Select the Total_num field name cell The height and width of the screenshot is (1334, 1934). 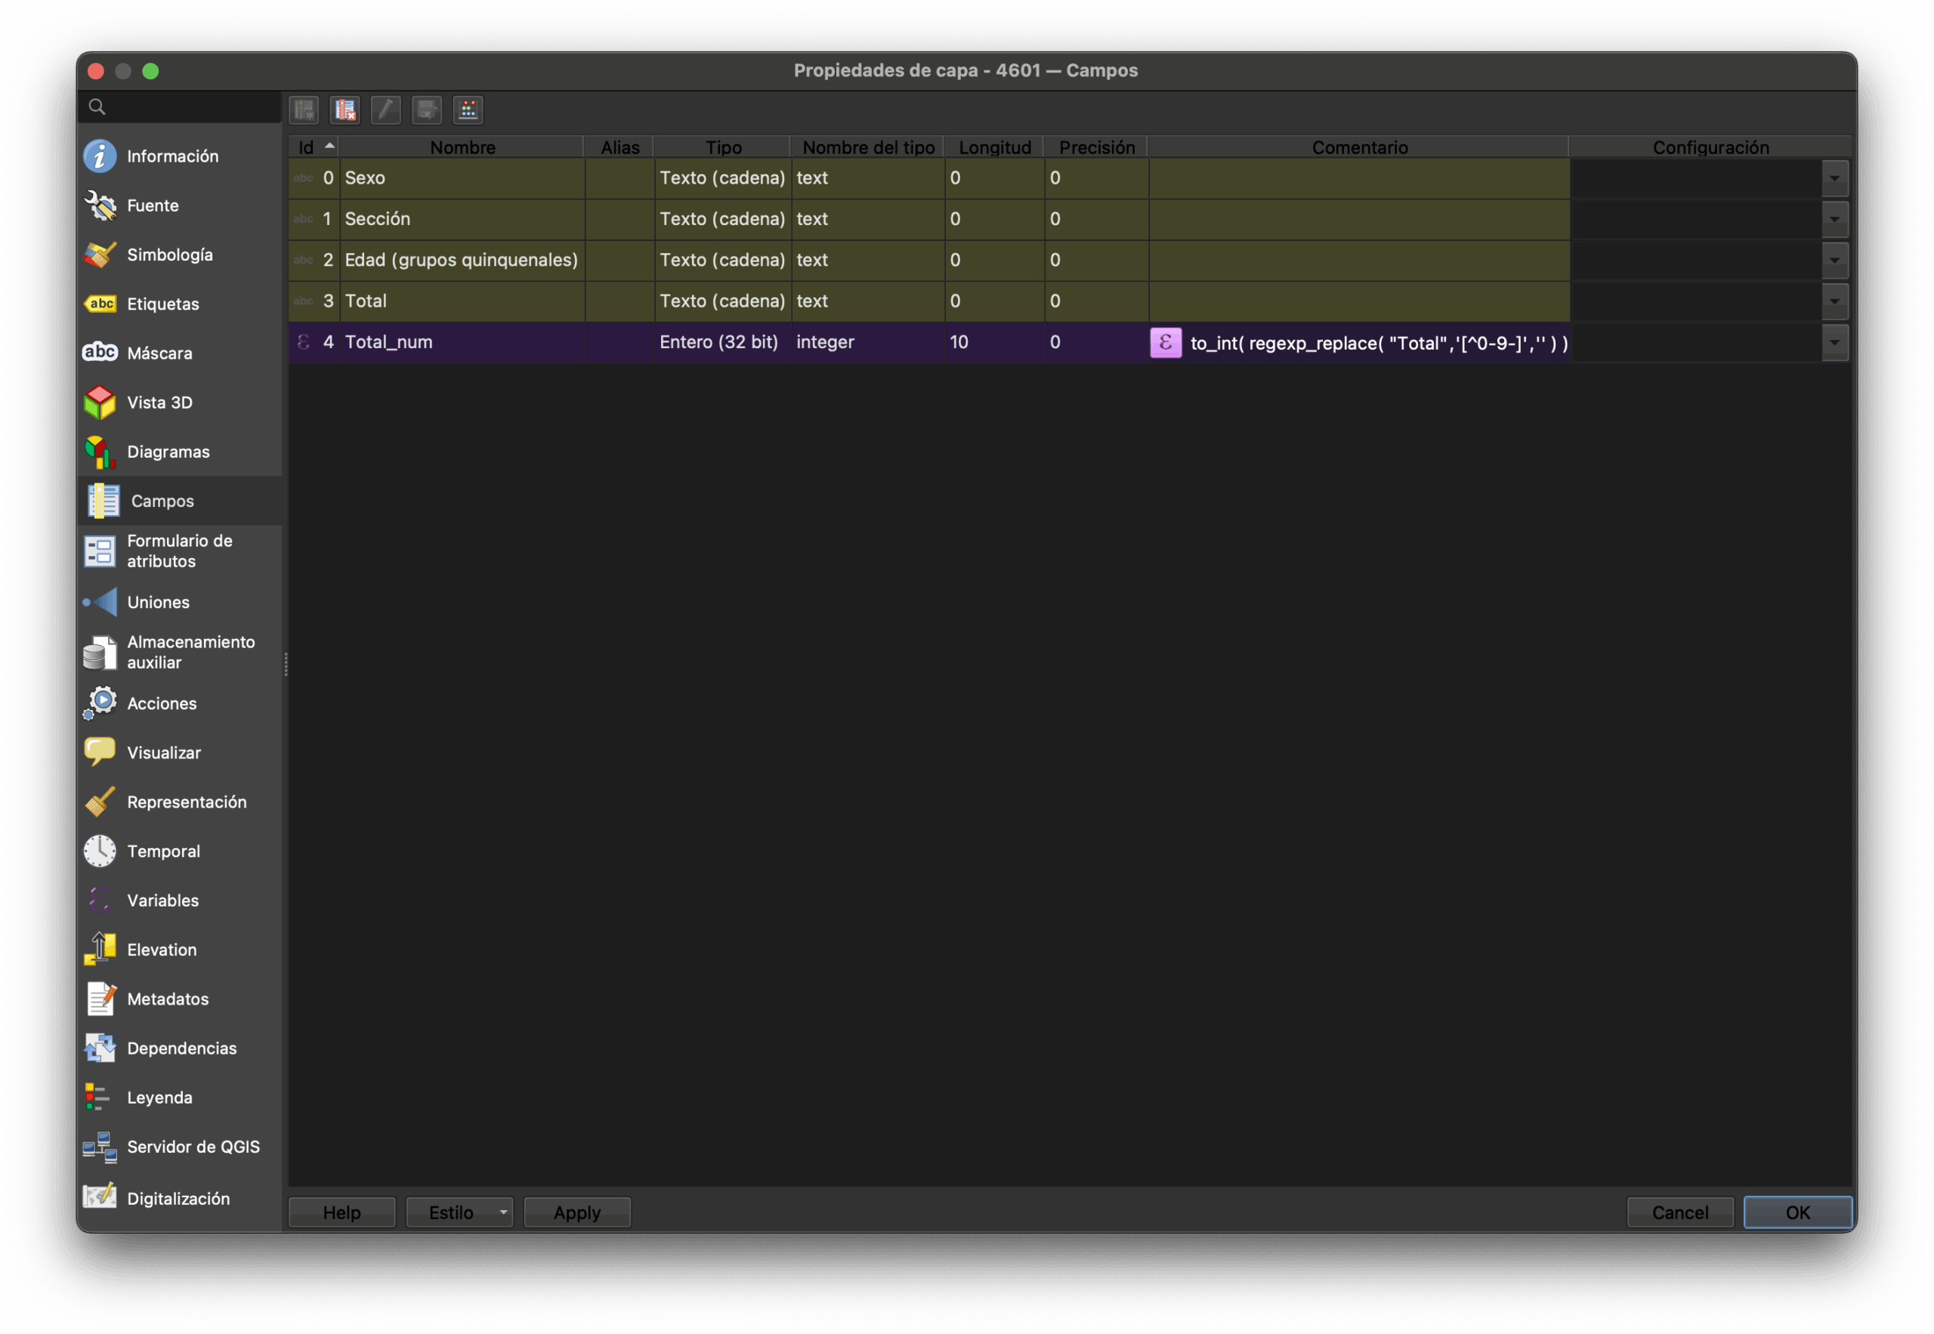[x=462, y=342]
